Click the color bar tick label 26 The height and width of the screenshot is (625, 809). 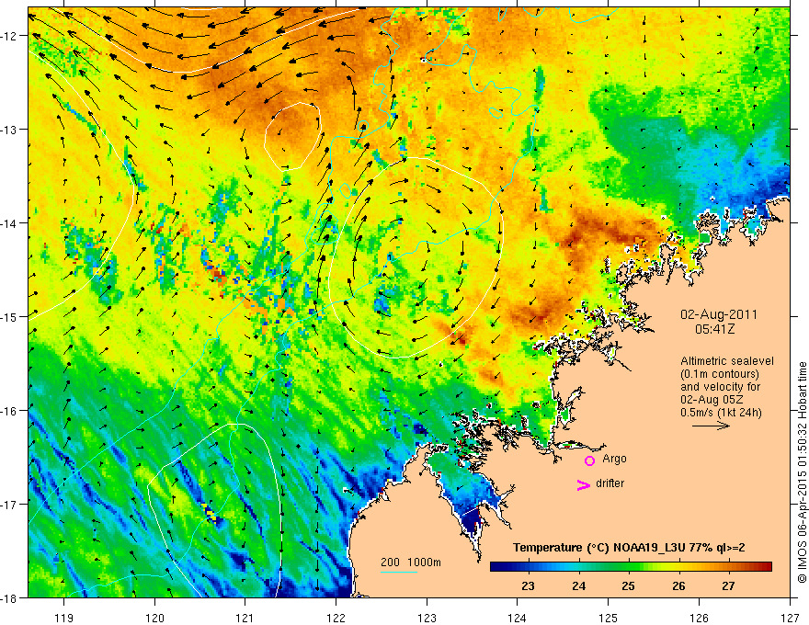coord(678,586)
